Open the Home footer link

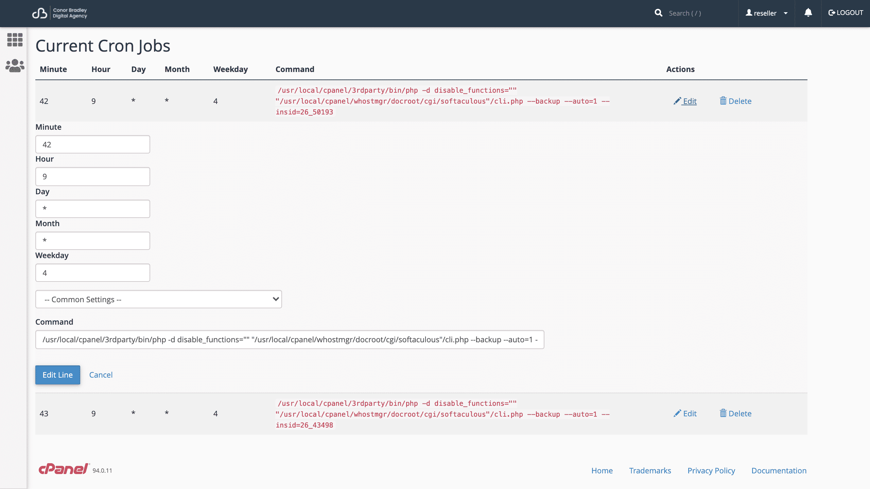click(602, 470)
